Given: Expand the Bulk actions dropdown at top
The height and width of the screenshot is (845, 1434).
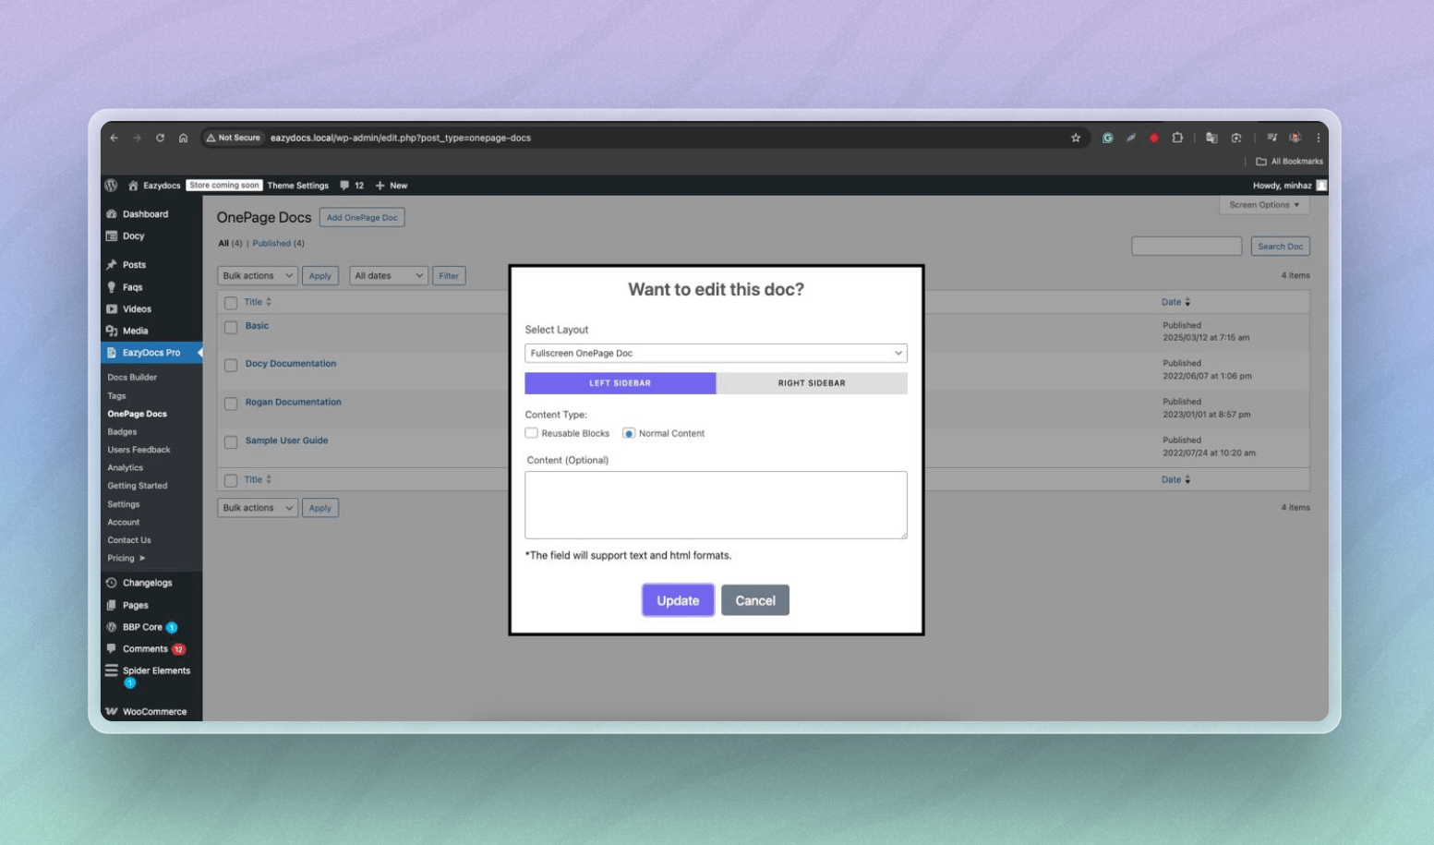Looking at the screenshot, I should 257,275.
